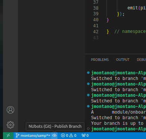Switch to the OUTPUT panel tab
146x139 pixels.
[x=122, y=60]
